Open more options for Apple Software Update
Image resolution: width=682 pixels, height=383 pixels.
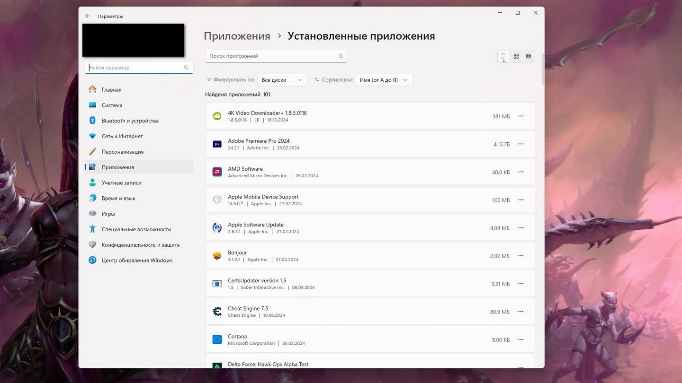point(521,227)
